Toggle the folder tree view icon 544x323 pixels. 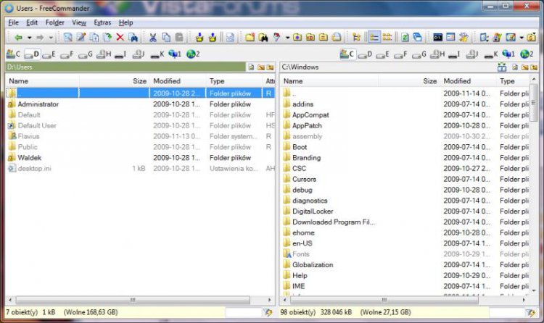(356, 37)
